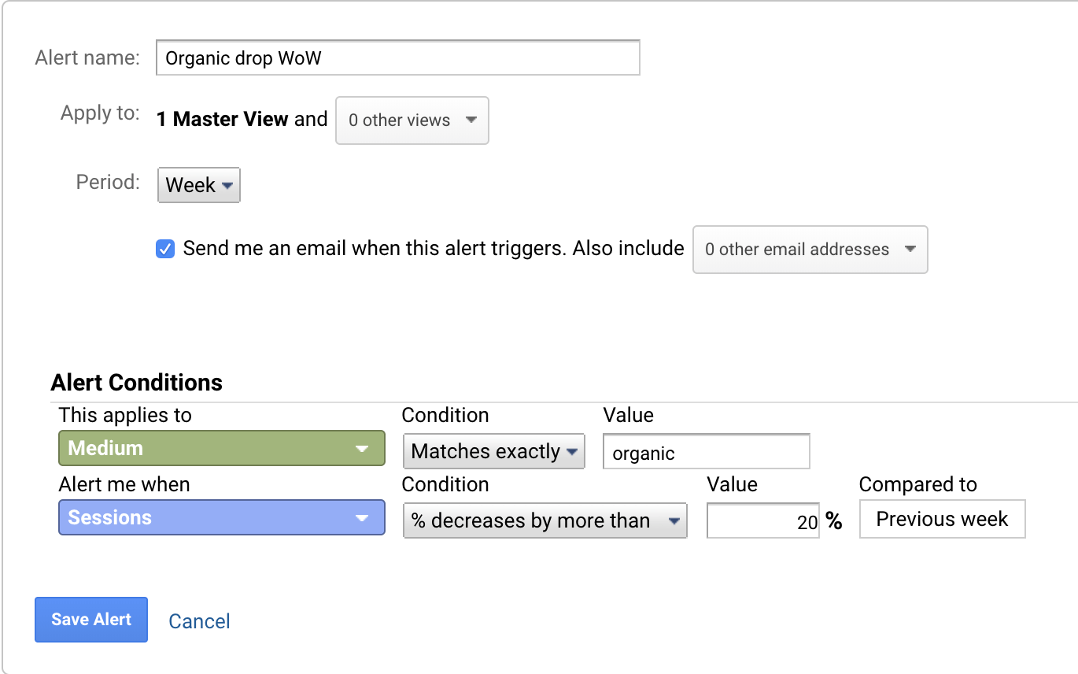Click the Save Alert button
The height and width of the screenshot is (674, 1078).
click(90, 620)
